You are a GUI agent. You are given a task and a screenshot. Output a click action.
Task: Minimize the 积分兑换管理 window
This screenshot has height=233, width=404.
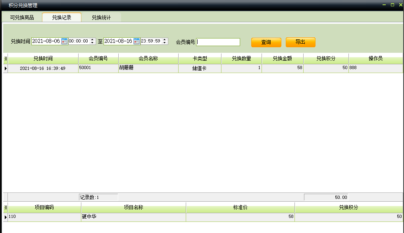coord(384,5)
